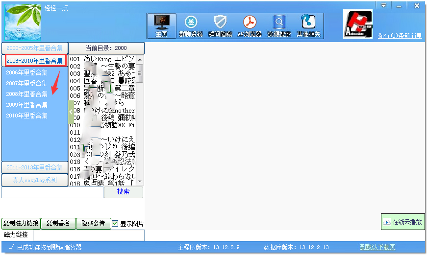Close the application window
The width and height of the screenshot is (427, 255).
pos(417,6)
